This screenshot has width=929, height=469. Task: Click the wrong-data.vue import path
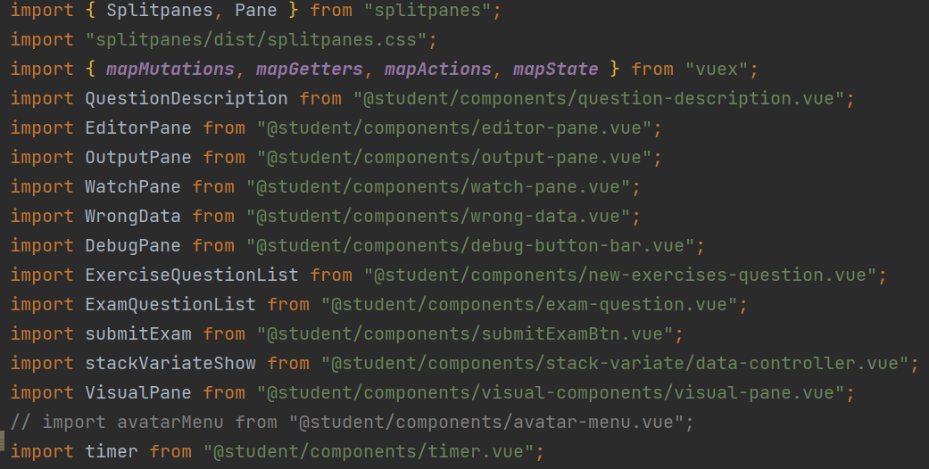click(438, 216)
